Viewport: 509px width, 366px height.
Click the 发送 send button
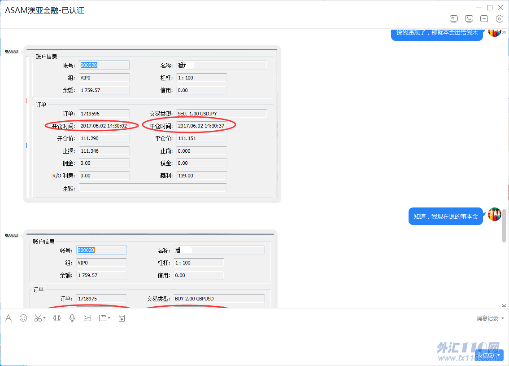485,355
